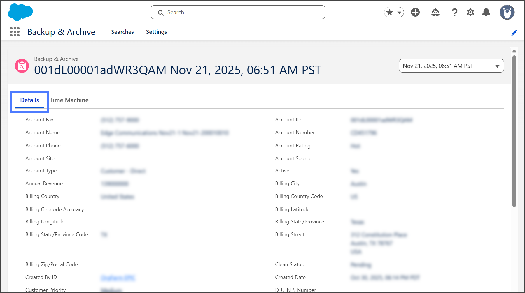Open the user profile avatar
This screenshot has width=525, height=293.
507,12
